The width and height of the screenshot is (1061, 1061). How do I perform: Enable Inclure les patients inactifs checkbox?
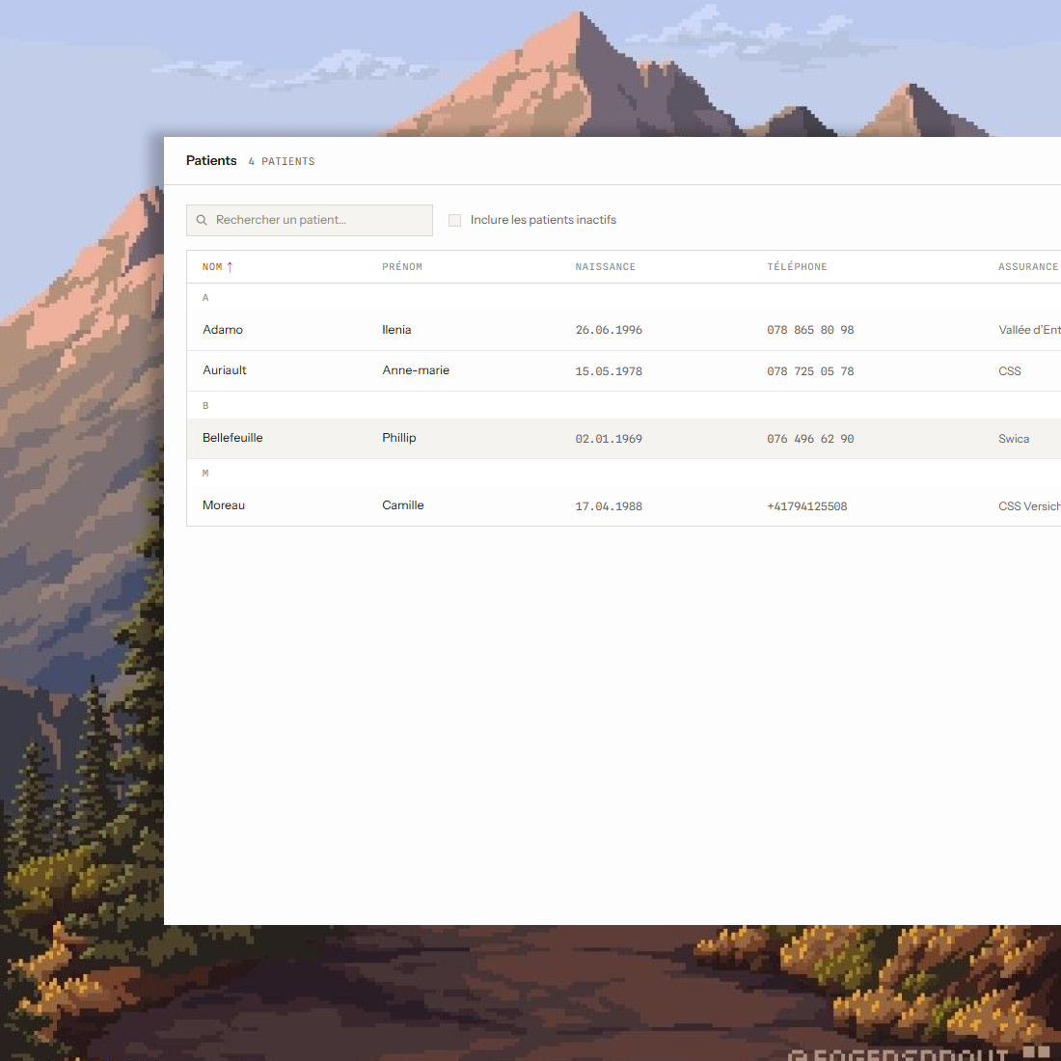pyautogui.click(x=454, y=220)
